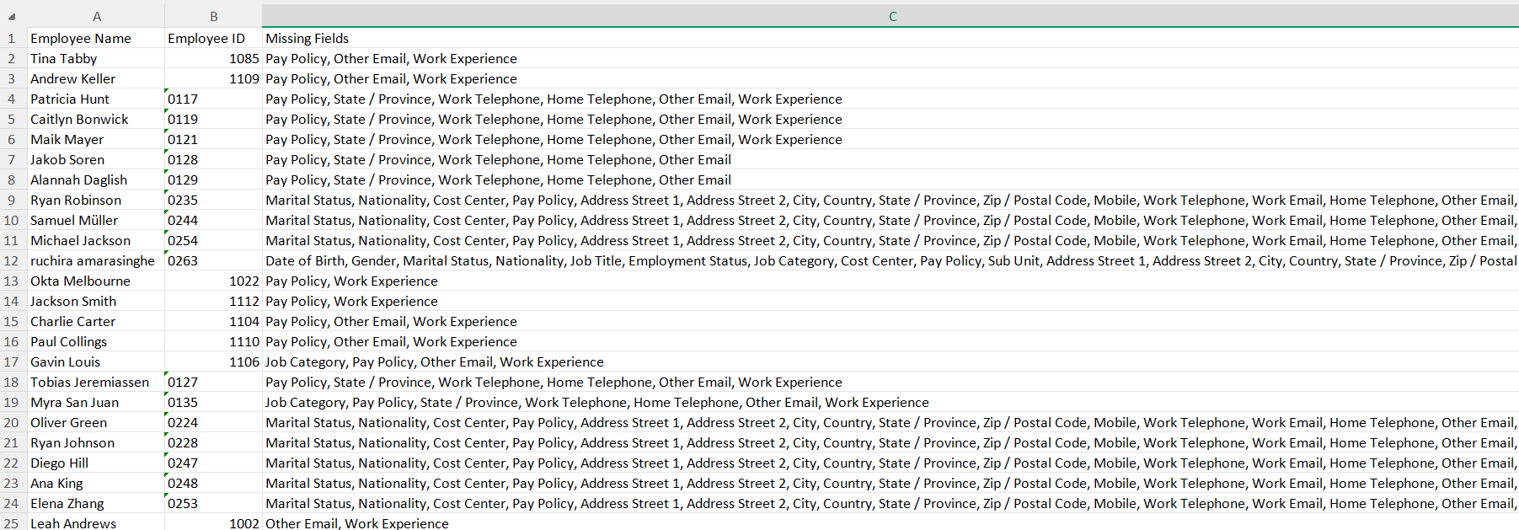Select column A header

tap(96, 16)
